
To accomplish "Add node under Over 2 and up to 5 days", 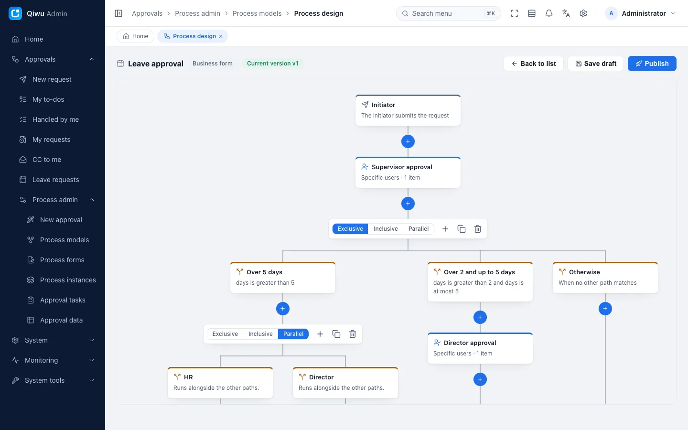I will [480, 317].
